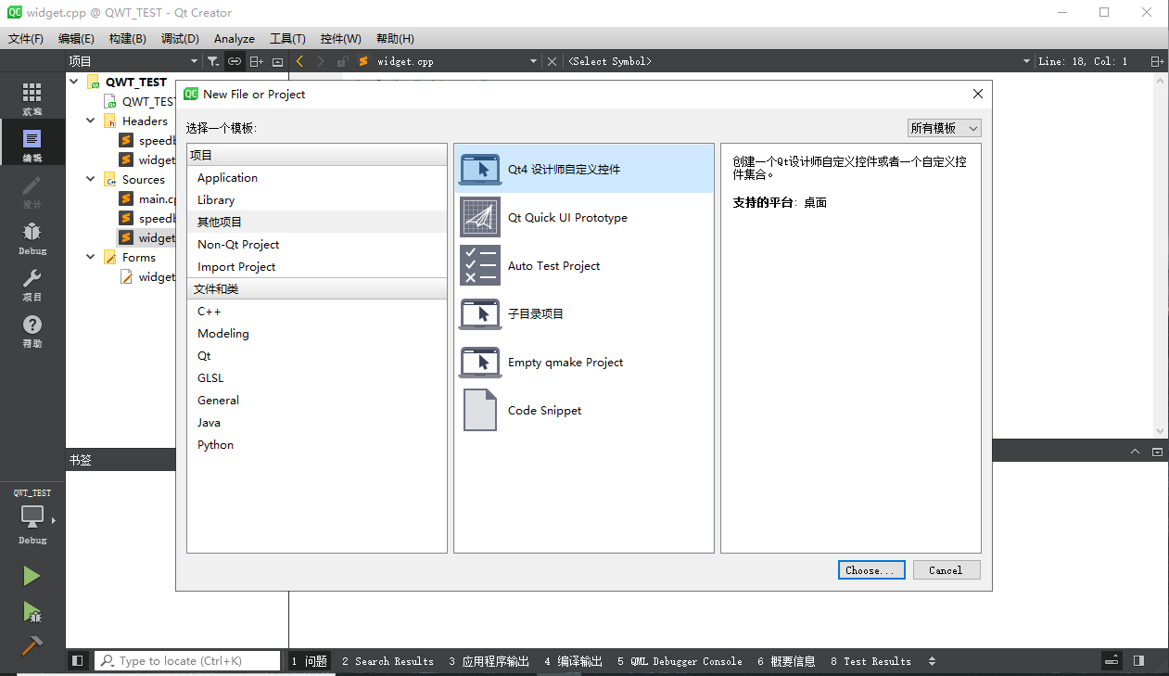Image resolution: width=1169 pixels, height=676 pixels.
Task: Open the 所有模板 template filter dropdown
Action: 944,127
